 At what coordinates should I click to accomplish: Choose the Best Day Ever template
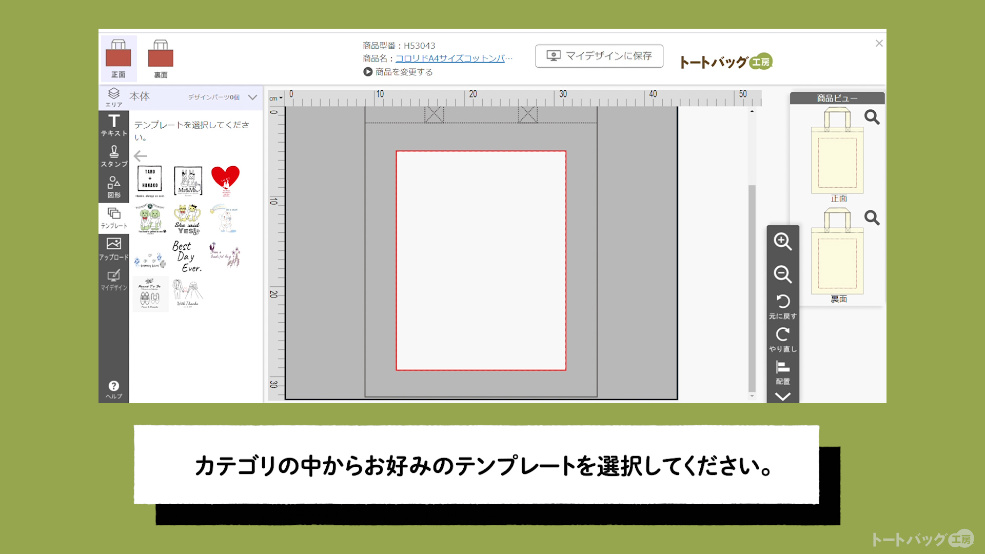click(x=187, y=256)
